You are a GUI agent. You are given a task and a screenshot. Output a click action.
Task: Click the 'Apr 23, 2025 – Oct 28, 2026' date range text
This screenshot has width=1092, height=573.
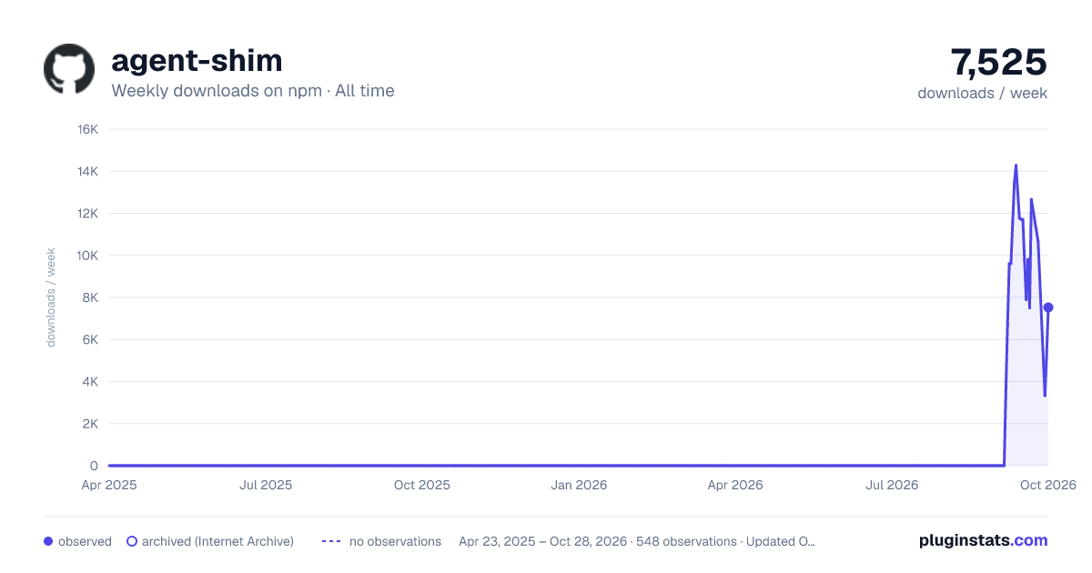pos(542,541)
